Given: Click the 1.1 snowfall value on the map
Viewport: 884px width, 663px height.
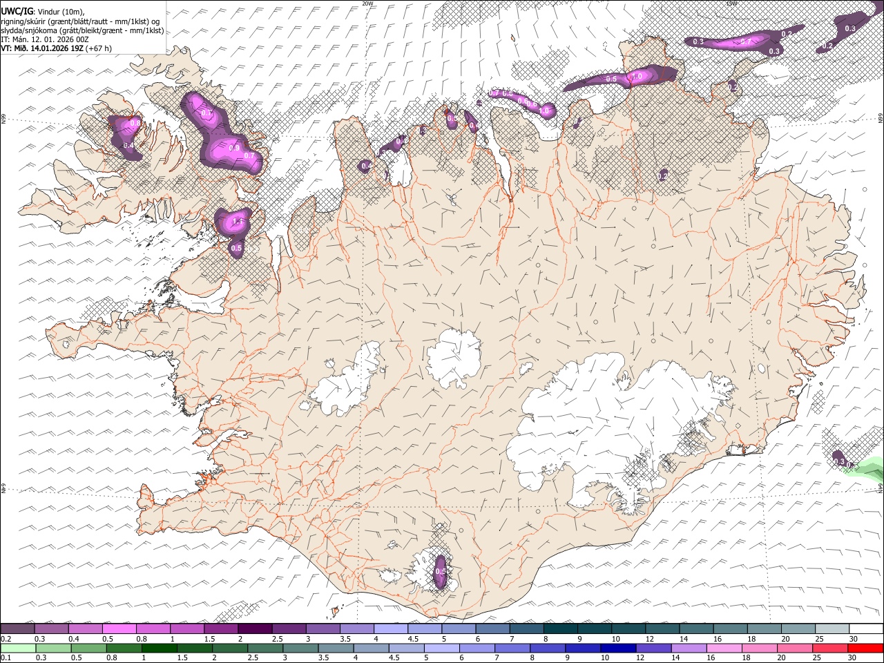Looking at the screenshot, I should [x=239, y=222].
